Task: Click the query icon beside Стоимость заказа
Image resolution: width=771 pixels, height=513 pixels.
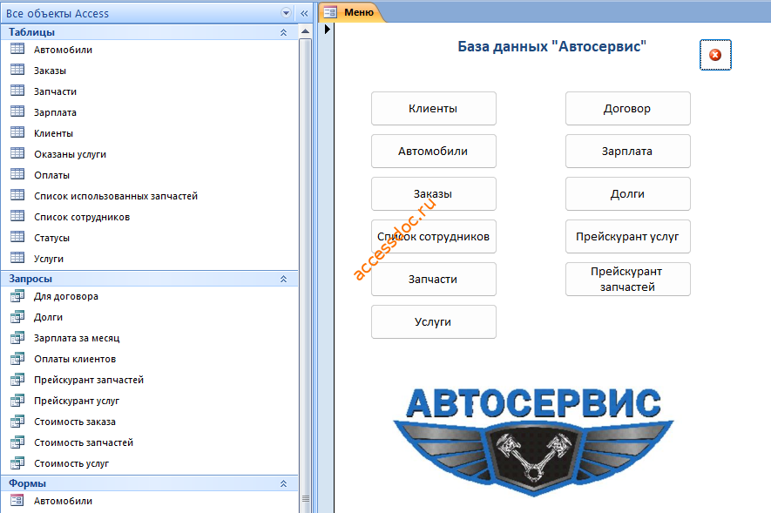Action: click(17, 421)
